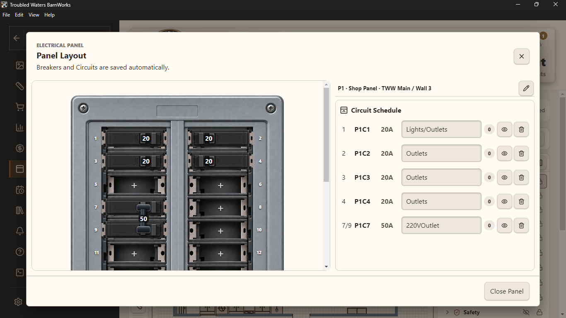Edit the Lights/Outlets circuit name field

click(441, 129)
